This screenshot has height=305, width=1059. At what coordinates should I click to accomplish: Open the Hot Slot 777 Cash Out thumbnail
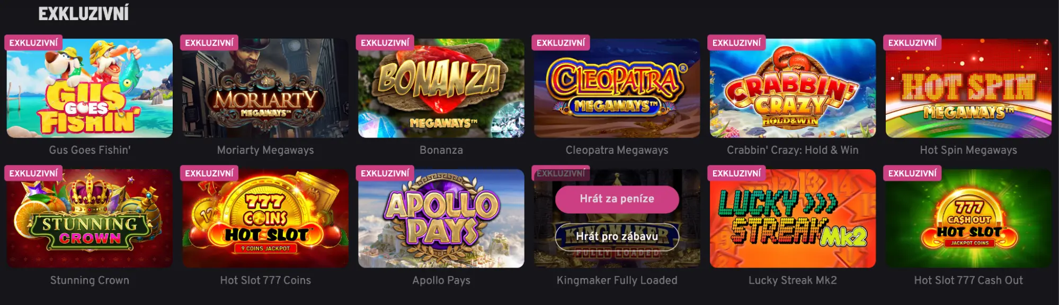pos(967,222)
